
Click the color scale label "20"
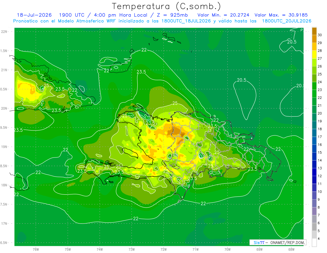320,114
